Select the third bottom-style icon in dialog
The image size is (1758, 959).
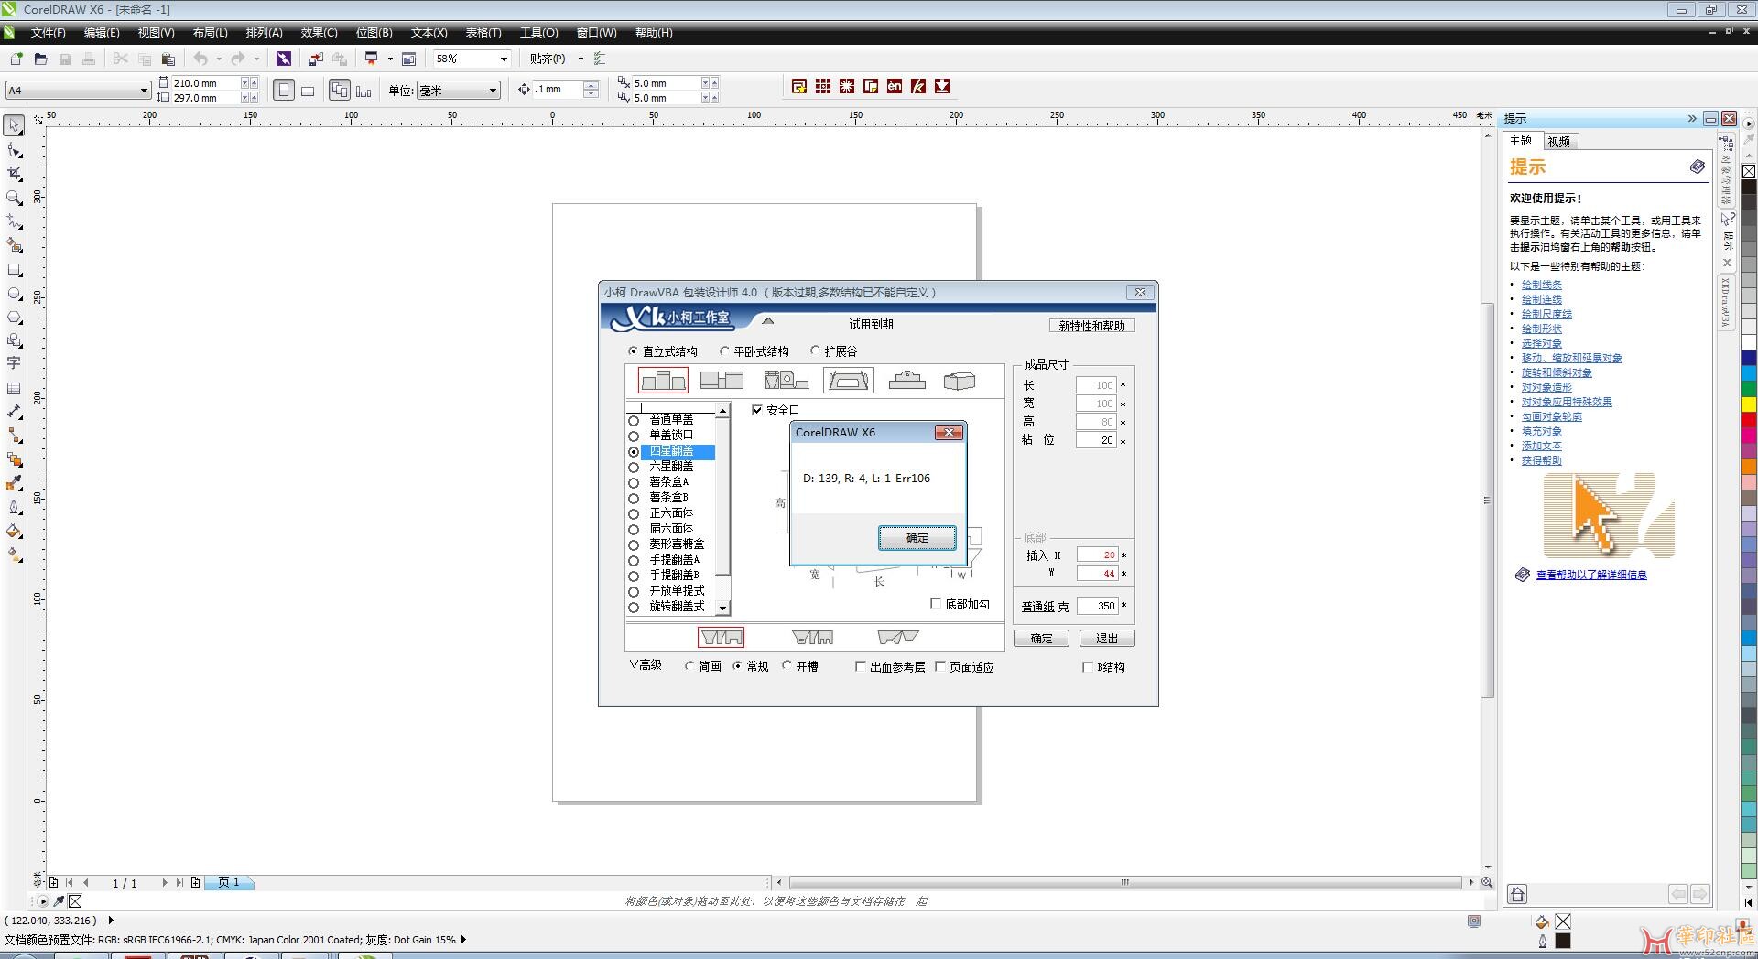pos(898,637)
